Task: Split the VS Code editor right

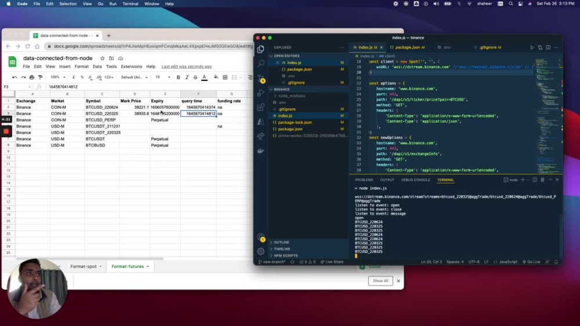Action: click(x=548, y=47)
